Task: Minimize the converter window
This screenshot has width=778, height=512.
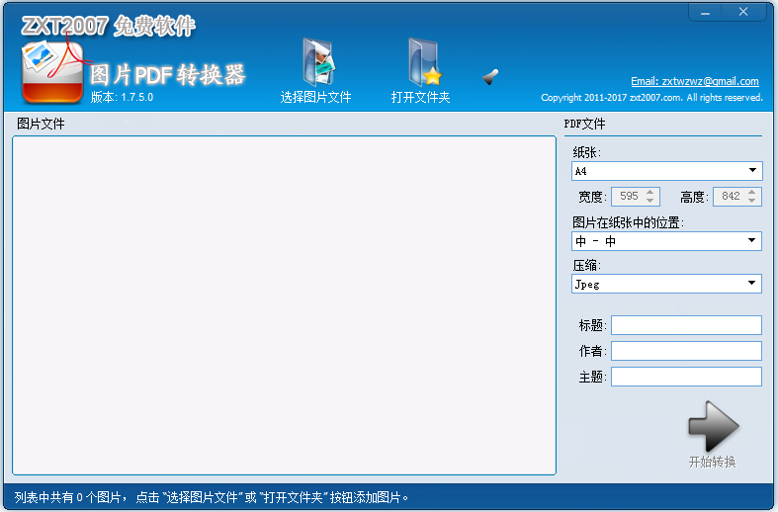Action: (705, 13)
